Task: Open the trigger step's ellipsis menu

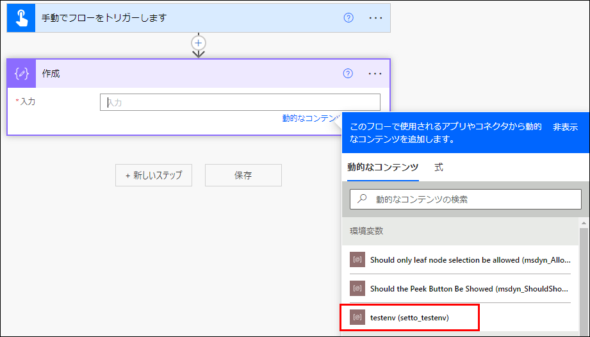Action: click(x=375, y=18)
